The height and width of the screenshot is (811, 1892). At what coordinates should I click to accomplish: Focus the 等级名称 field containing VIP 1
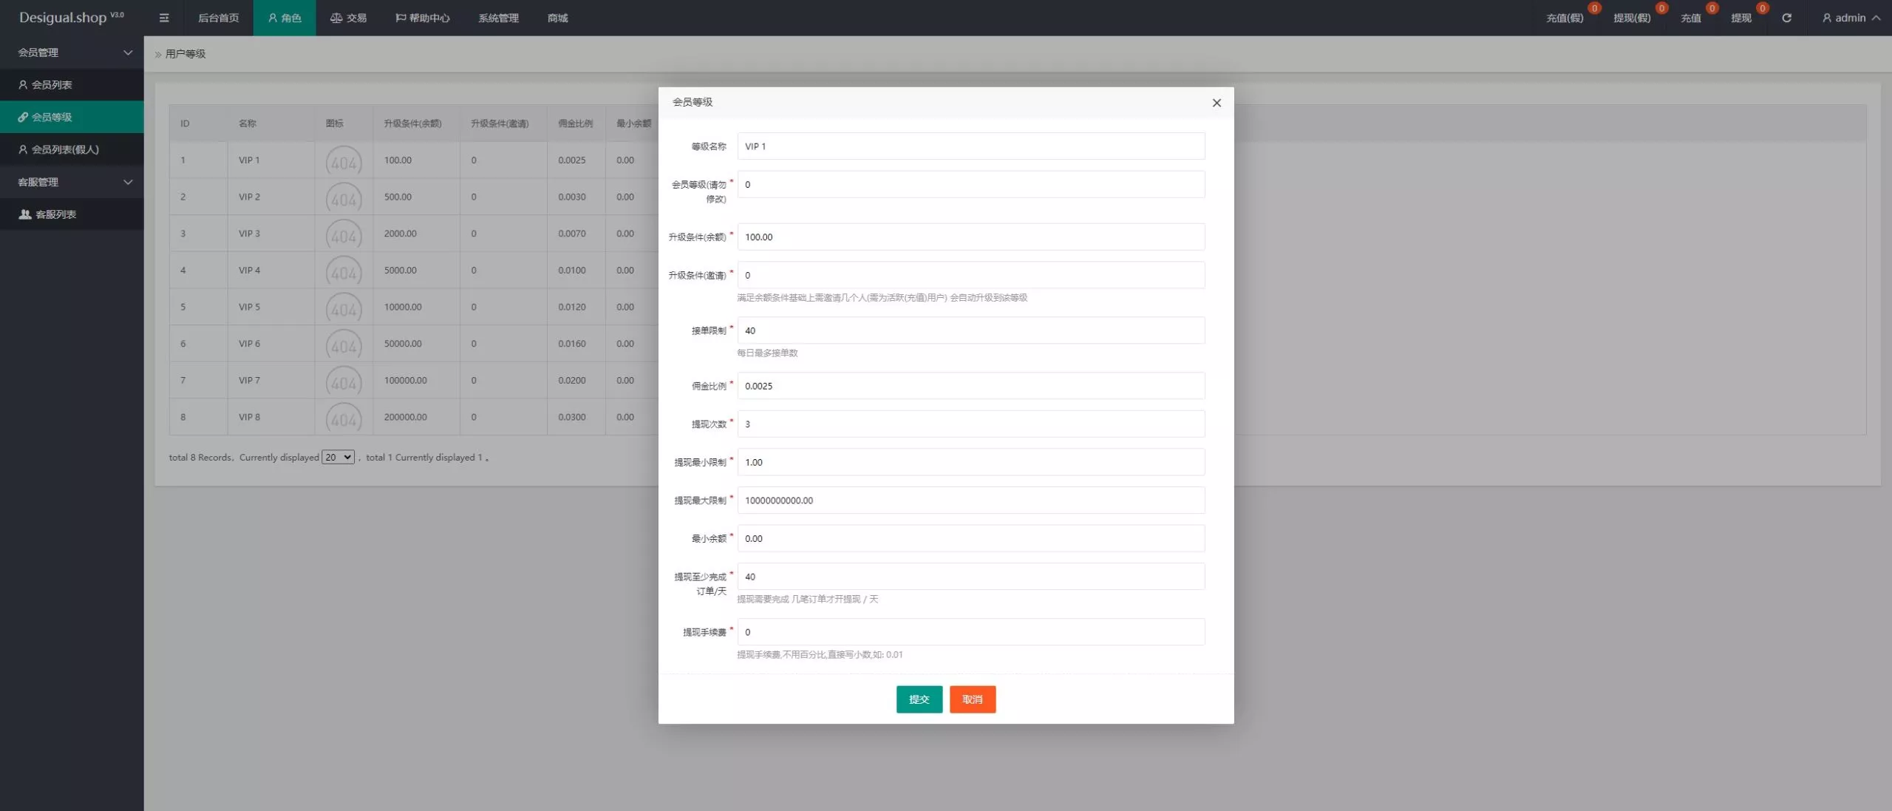tap(970, 146)
